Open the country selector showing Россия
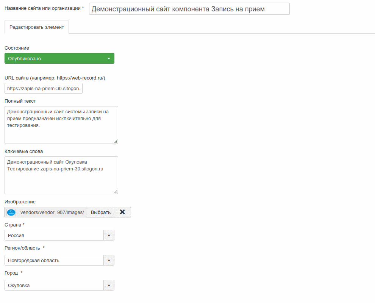375x303 pixels. 54,235
